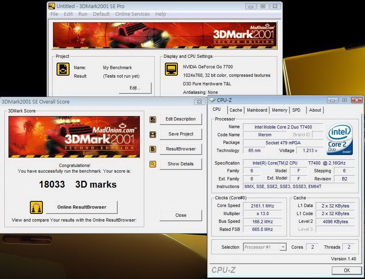This screenshot has width=365, height=279.
Task: Click the Edit Description floppy icon
Action: (153, 119)
